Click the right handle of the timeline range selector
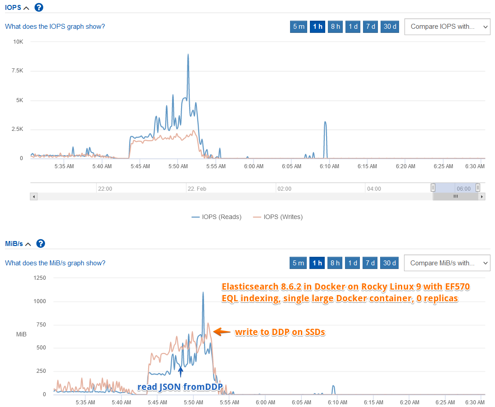The height and width of the screenshot is (407, 495). point(478,188)
